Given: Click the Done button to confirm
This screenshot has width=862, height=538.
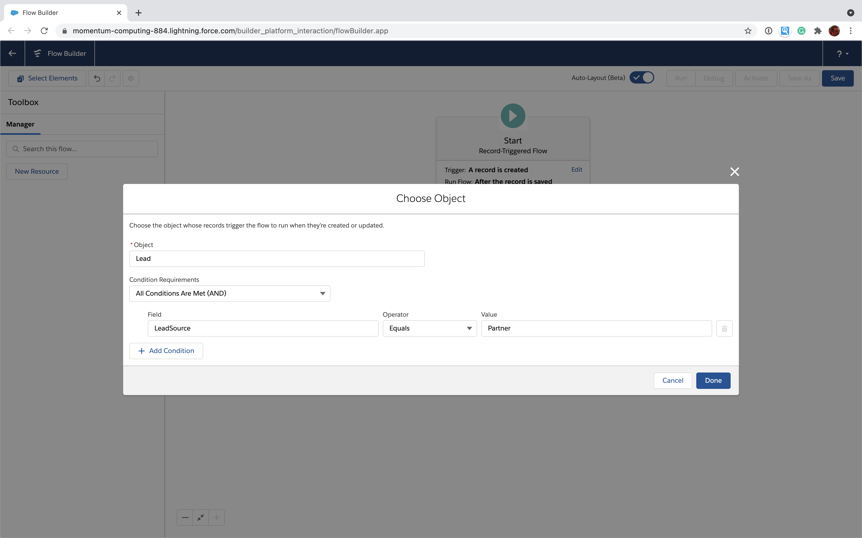Looking at the screenshot, I should [713, 380].
